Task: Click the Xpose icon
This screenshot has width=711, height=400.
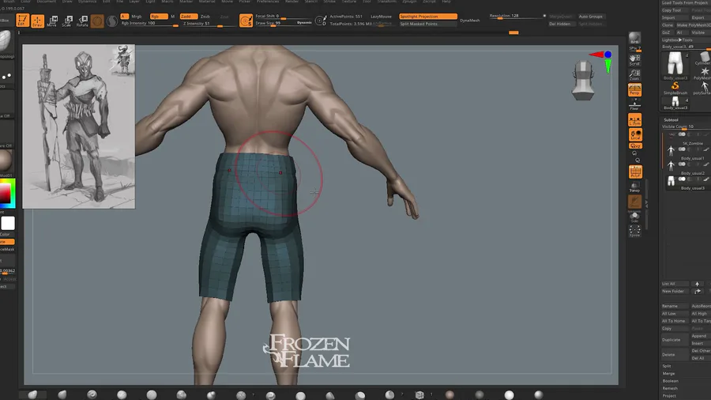Action: 635,231
